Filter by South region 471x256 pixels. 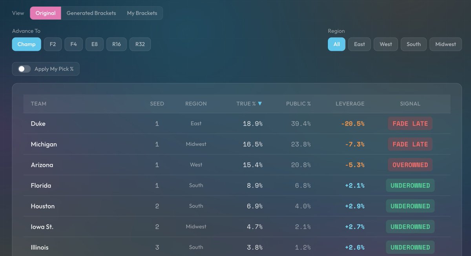413,44
